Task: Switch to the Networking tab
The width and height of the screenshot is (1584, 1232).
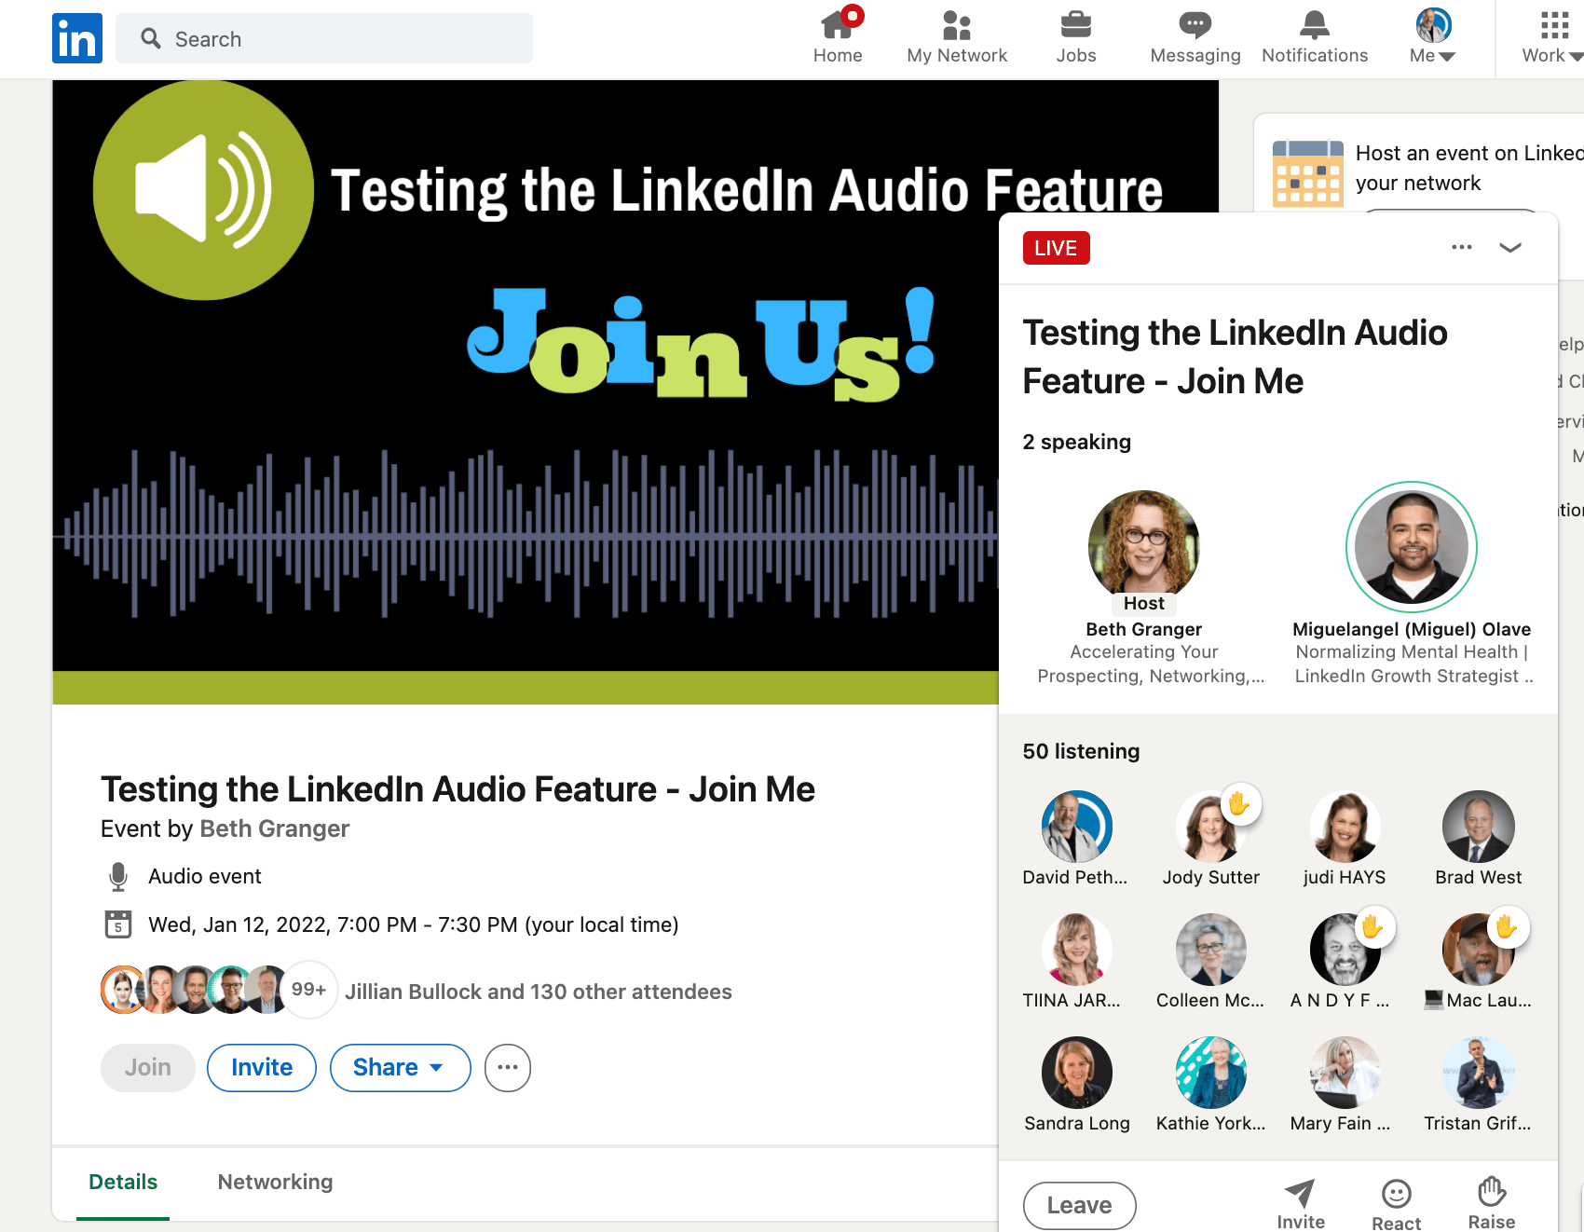Action: click(x=275, y=1182)
